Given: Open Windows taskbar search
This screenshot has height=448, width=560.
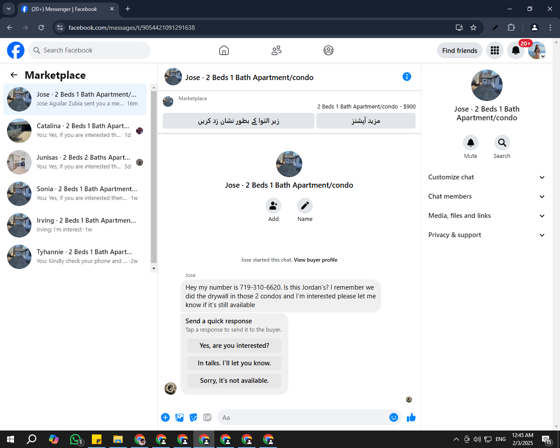Looking at the screenshot, I should (x=31, y=439).
